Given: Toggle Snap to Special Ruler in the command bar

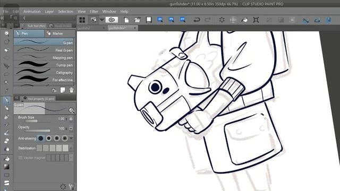Looking at the screenshot, I should coord(317,20).
